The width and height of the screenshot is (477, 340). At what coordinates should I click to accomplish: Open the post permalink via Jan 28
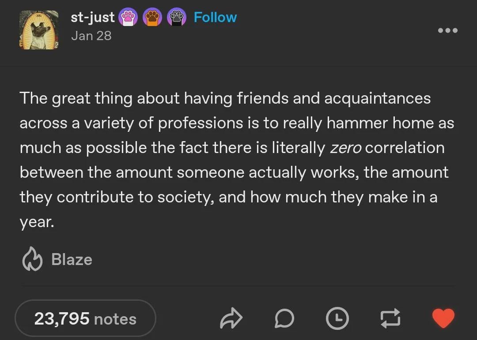[x=92, y=35]
